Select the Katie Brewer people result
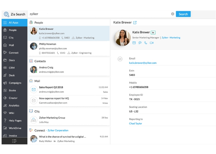This screenshot has width=216, height=154. pos(69,33)
